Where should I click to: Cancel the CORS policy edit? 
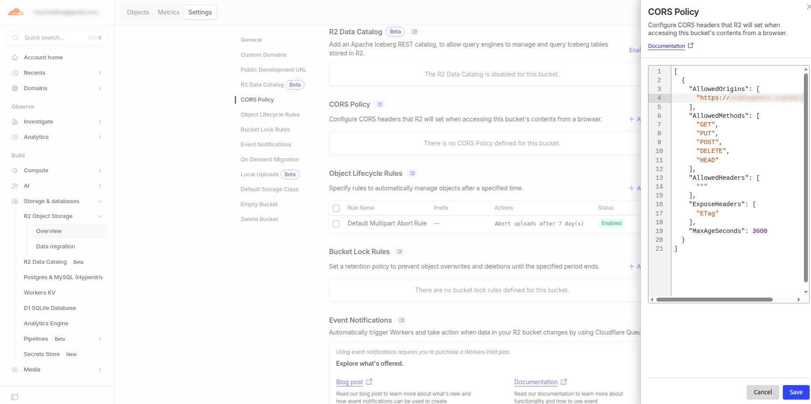coord(763,392)
